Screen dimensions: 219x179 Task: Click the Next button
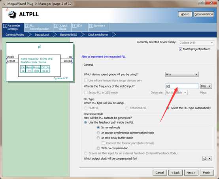[191, 173]
